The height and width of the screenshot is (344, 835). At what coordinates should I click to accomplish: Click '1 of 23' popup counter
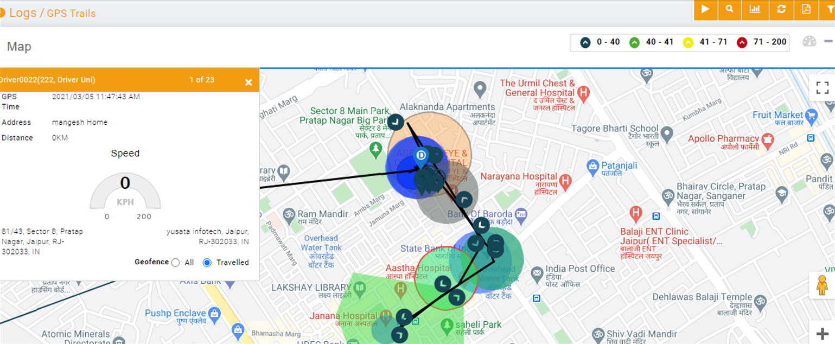pyautogui.click(x=202, y=80)
